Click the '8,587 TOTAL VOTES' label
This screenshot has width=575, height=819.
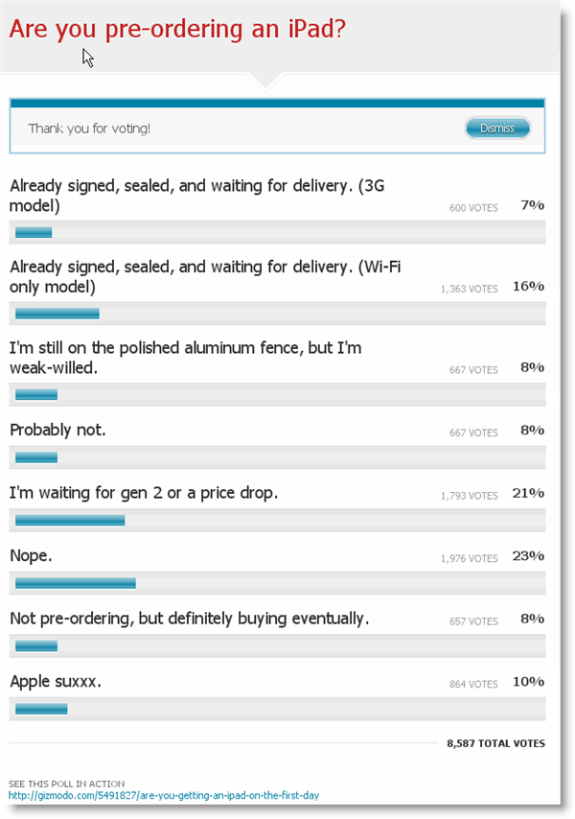(x=495, y=743)
